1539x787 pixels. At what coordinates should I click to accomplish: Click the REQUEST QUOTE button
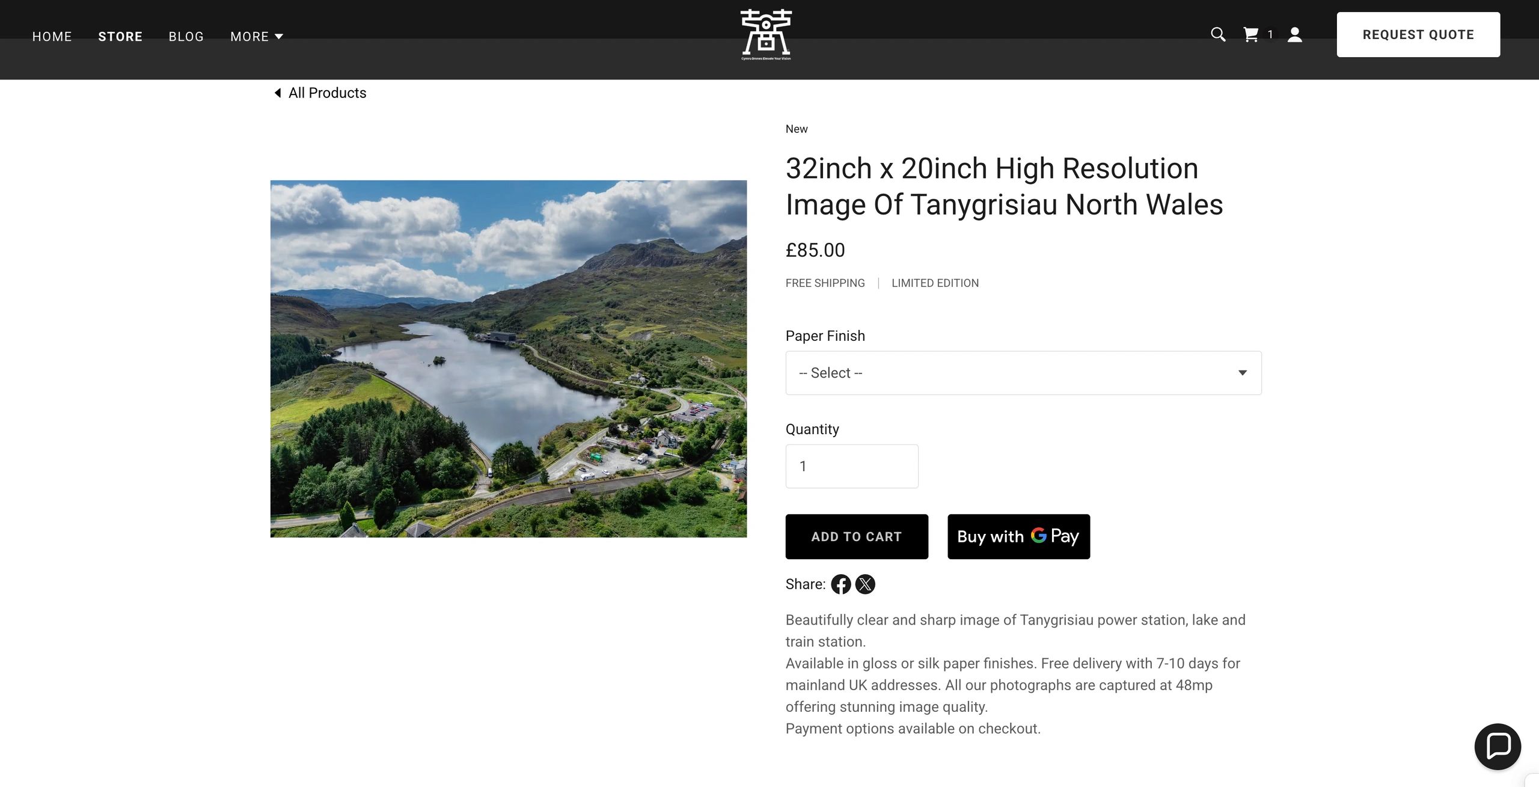pyautogui.click(x=1418, y=35)
